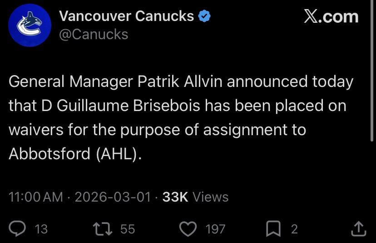This screenshot has height=243, width=376.
Task: Show the 55 reposts count
Action: pos(128,229)
